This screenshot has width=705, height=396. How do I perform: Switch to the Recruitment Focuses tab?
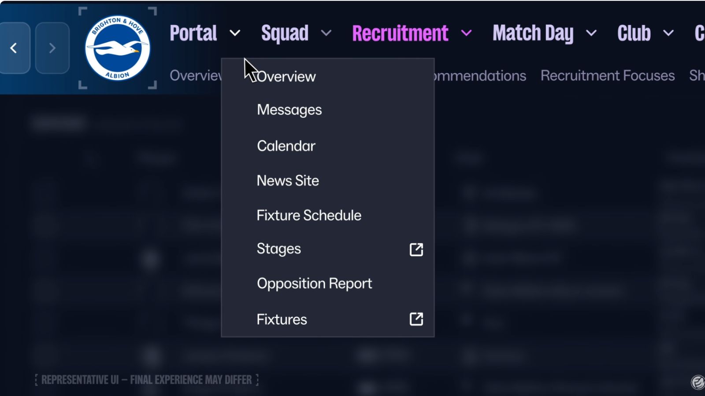tap(607, 76)
